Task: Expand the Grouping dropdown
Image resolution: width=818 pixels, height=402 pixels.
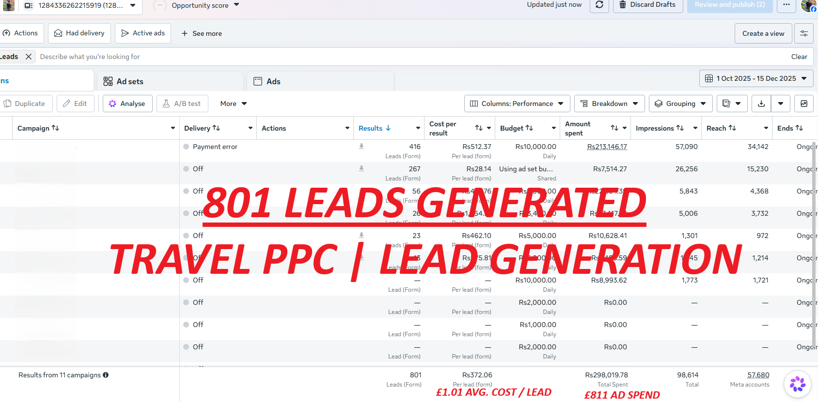Action: coord(681,104)
